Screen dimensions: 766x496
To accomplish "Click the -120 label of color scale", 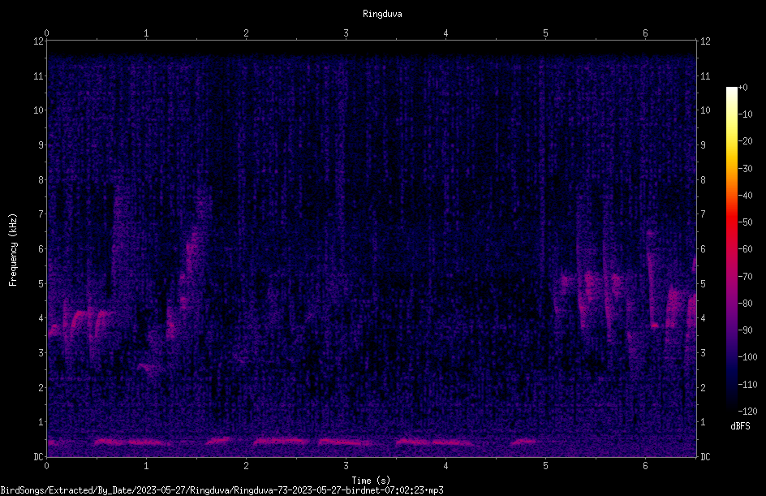I will tap(747, 411).
